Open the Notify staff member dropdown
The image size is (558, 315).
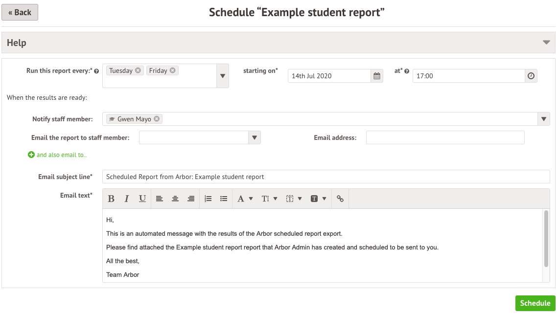[x=543, y=119]
